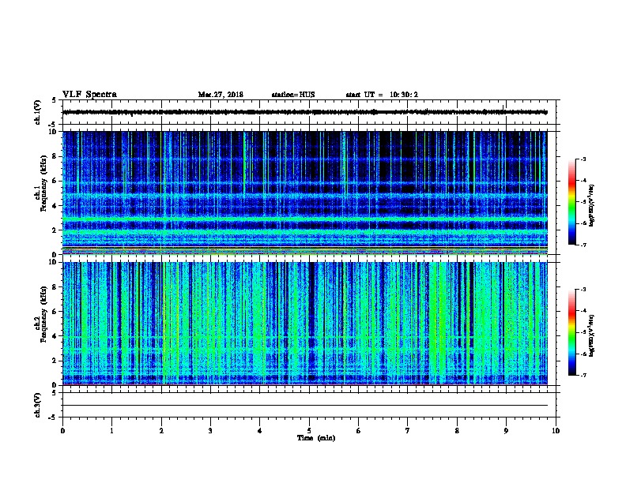Click the "0" tick label on Time axis
Image resolution: width=626 pixels, height=483 pixels.
tap(62, 431)
